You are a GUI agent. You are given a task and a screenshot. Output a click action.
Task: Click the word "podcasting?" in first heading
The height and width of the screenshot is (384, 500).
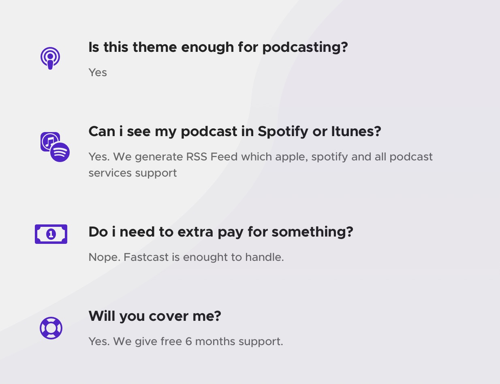click(305, 48)
